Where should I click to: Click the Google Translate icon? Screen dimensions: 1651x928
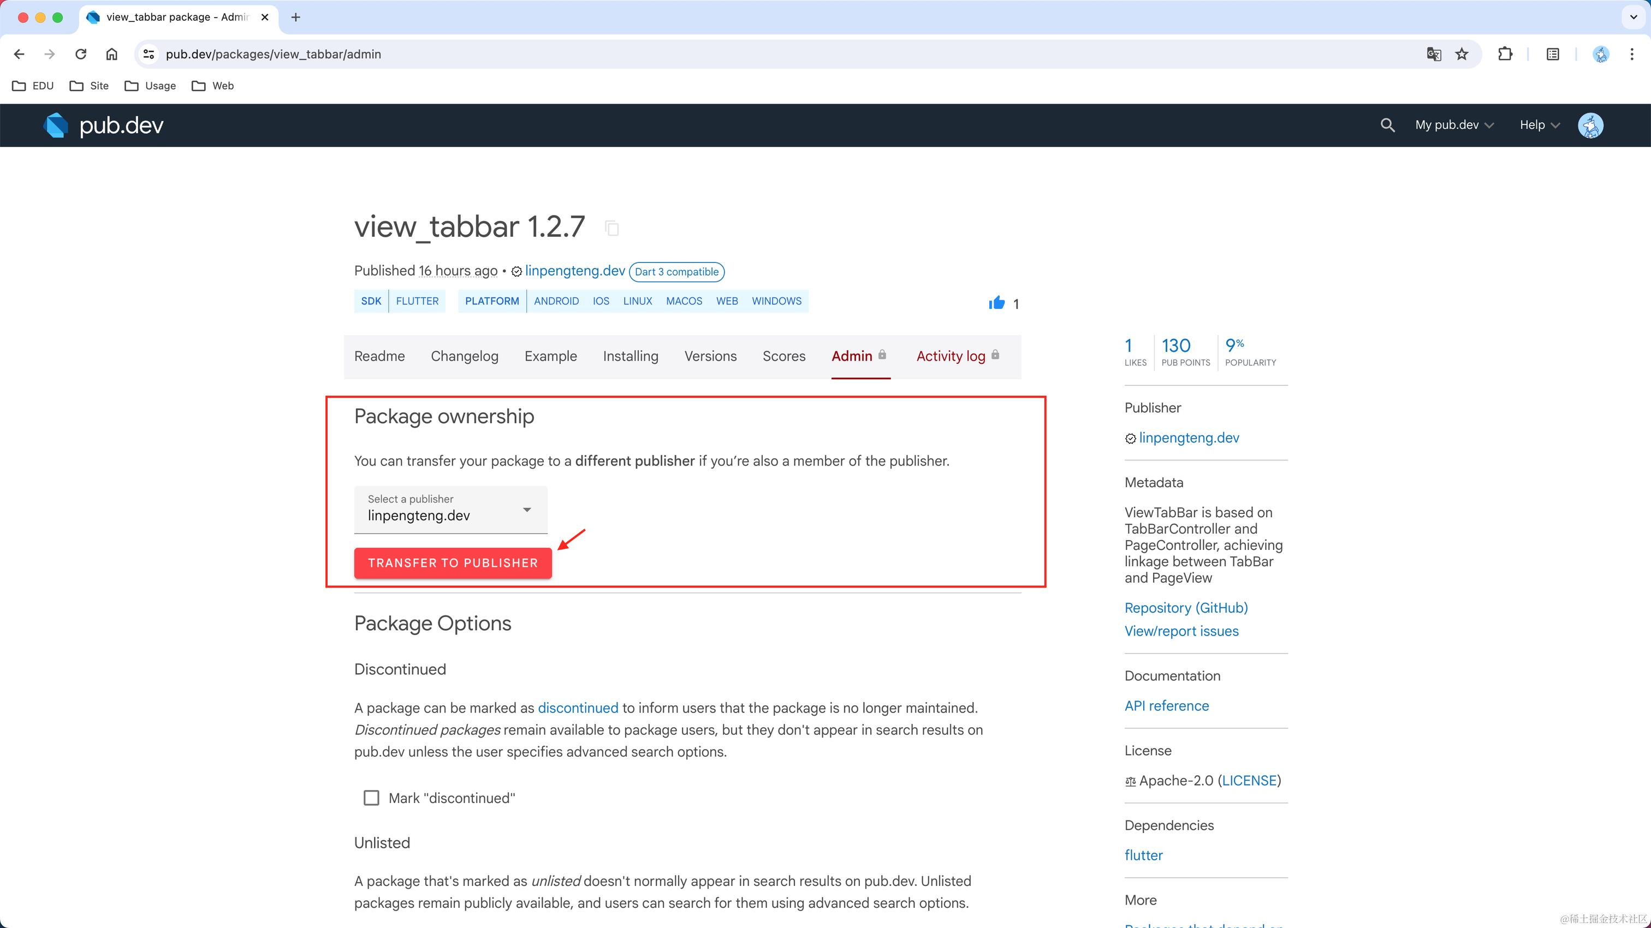pyautogui.click(x=1434, y=55)
